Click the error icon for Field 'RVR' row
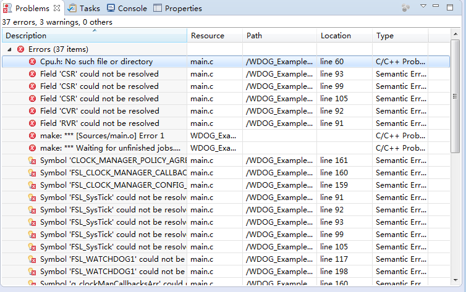 click(x=32, y=123)
